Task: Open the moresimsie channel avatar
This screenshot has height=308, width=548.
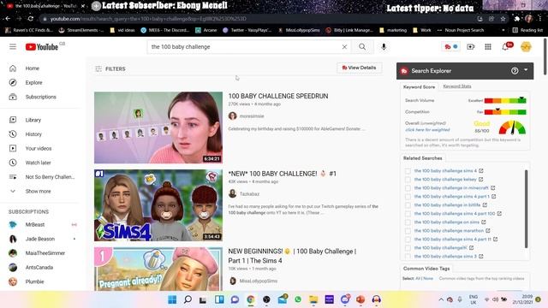Action: 232,116
